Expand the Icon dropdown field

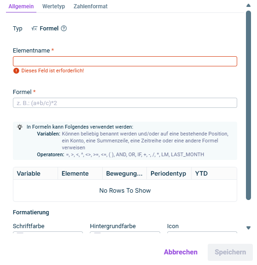click(x=202, y=232)
